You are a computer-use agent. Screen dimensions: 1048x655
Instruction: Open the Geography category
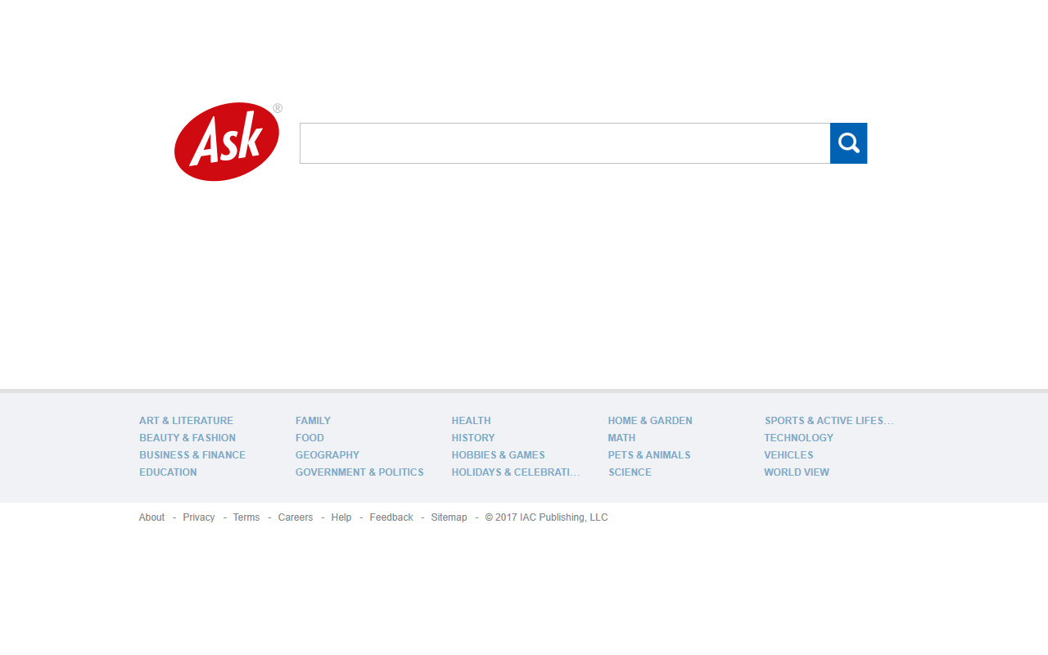click(327, 455)
